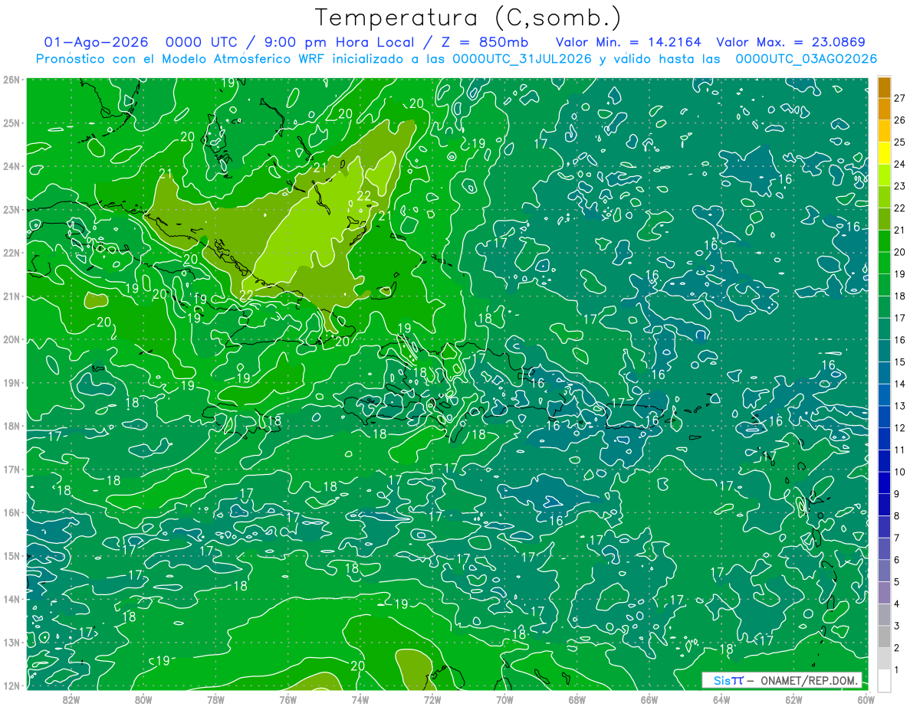The image size is (920, 710).
Task: Click the '24N' latitude axis label
Action: pos(11,166)
